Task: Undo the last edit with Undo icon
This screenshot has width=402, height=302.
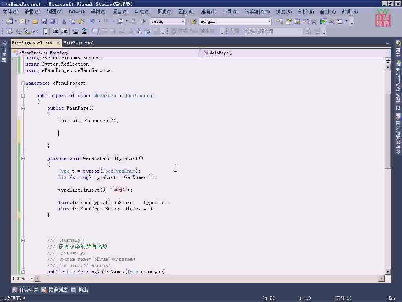Action: pos(93,22)
